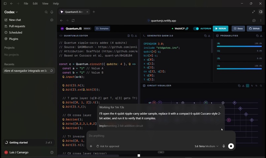Stop the running Codex task
The width and height of the screenshot is (266, 158).
(231, 146)
